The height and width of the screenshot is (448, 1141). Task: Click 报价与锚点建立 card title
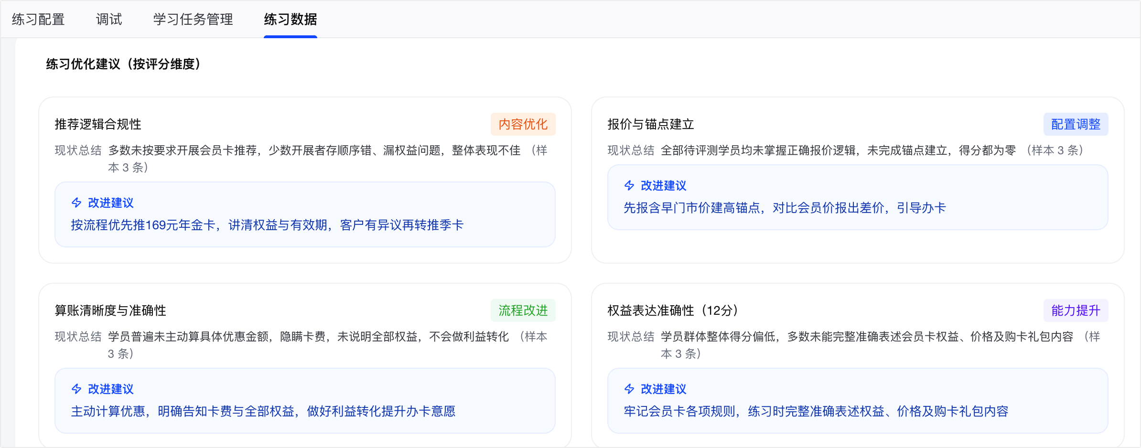[651, 124]
